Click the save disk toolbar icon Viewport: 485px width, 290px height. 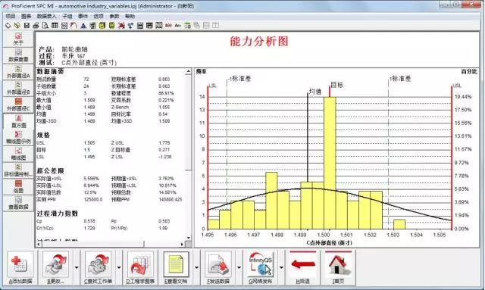tap(27, 25)
